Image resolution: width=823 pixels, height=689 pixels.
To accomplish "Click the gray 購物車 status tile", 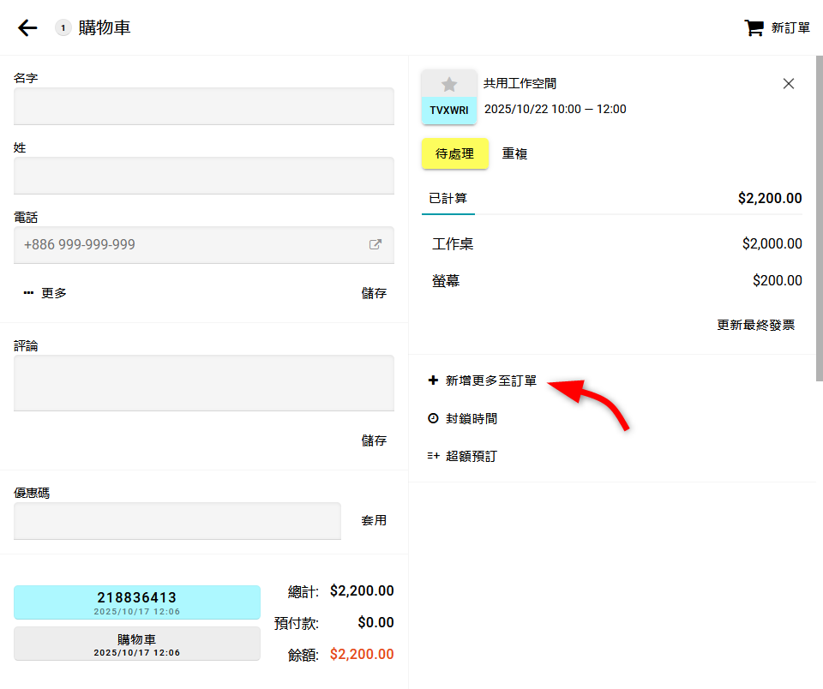I will click(x=137, y=644).
